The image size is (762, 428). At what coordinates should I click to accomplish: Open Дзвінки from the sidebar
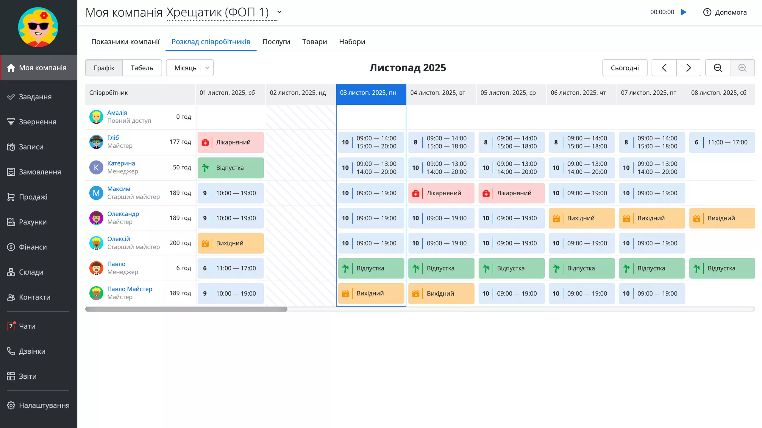coord(32,351)
